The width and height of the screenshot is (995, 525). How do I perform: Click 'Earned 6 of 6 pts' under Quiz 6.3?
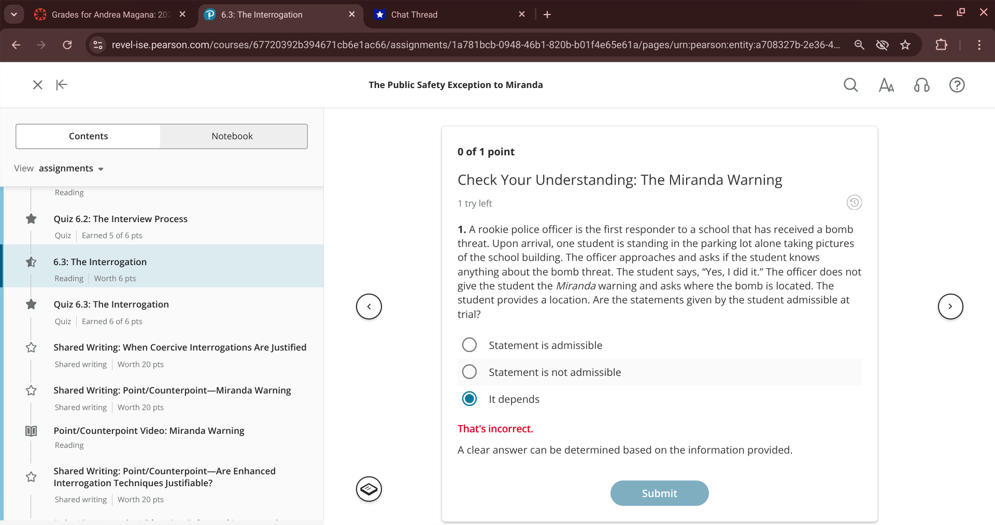112,322
